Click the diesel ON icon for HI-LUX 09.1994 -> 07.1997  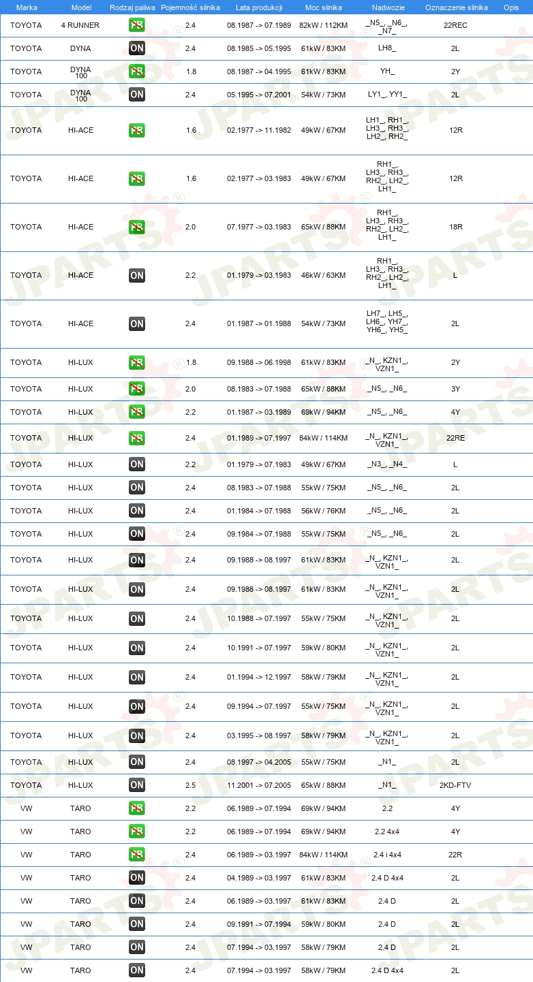click(x=137, y=706)
